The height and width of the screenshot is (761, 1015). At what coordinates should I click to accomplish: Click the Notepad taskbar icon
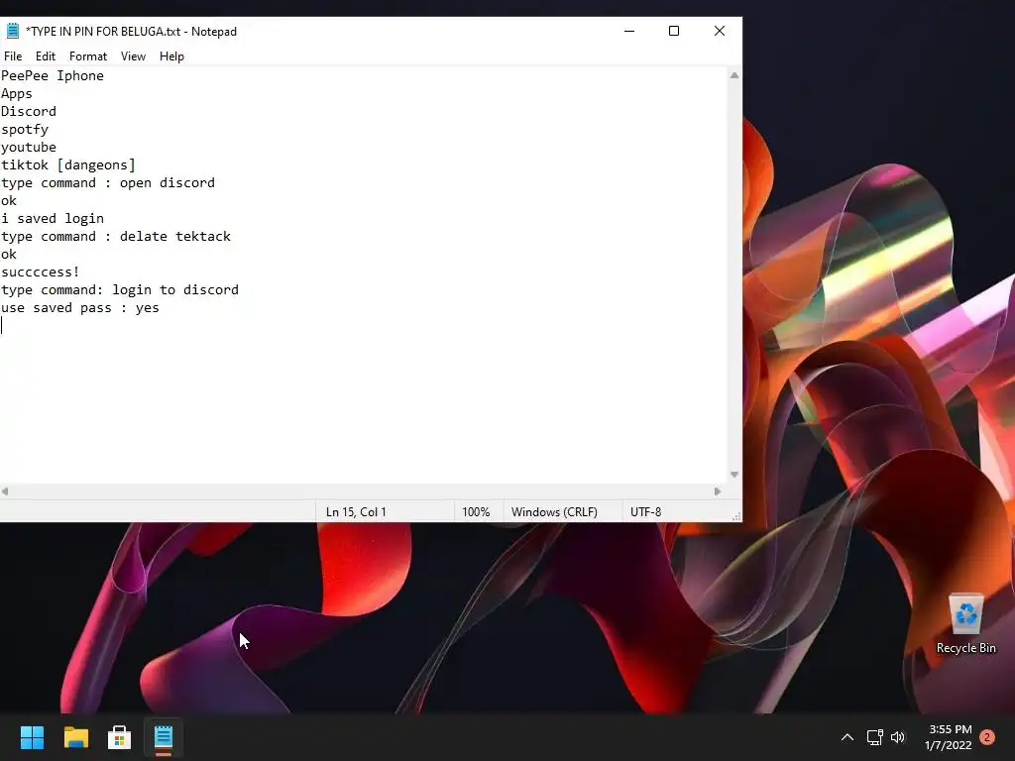[x=164, y=737]
